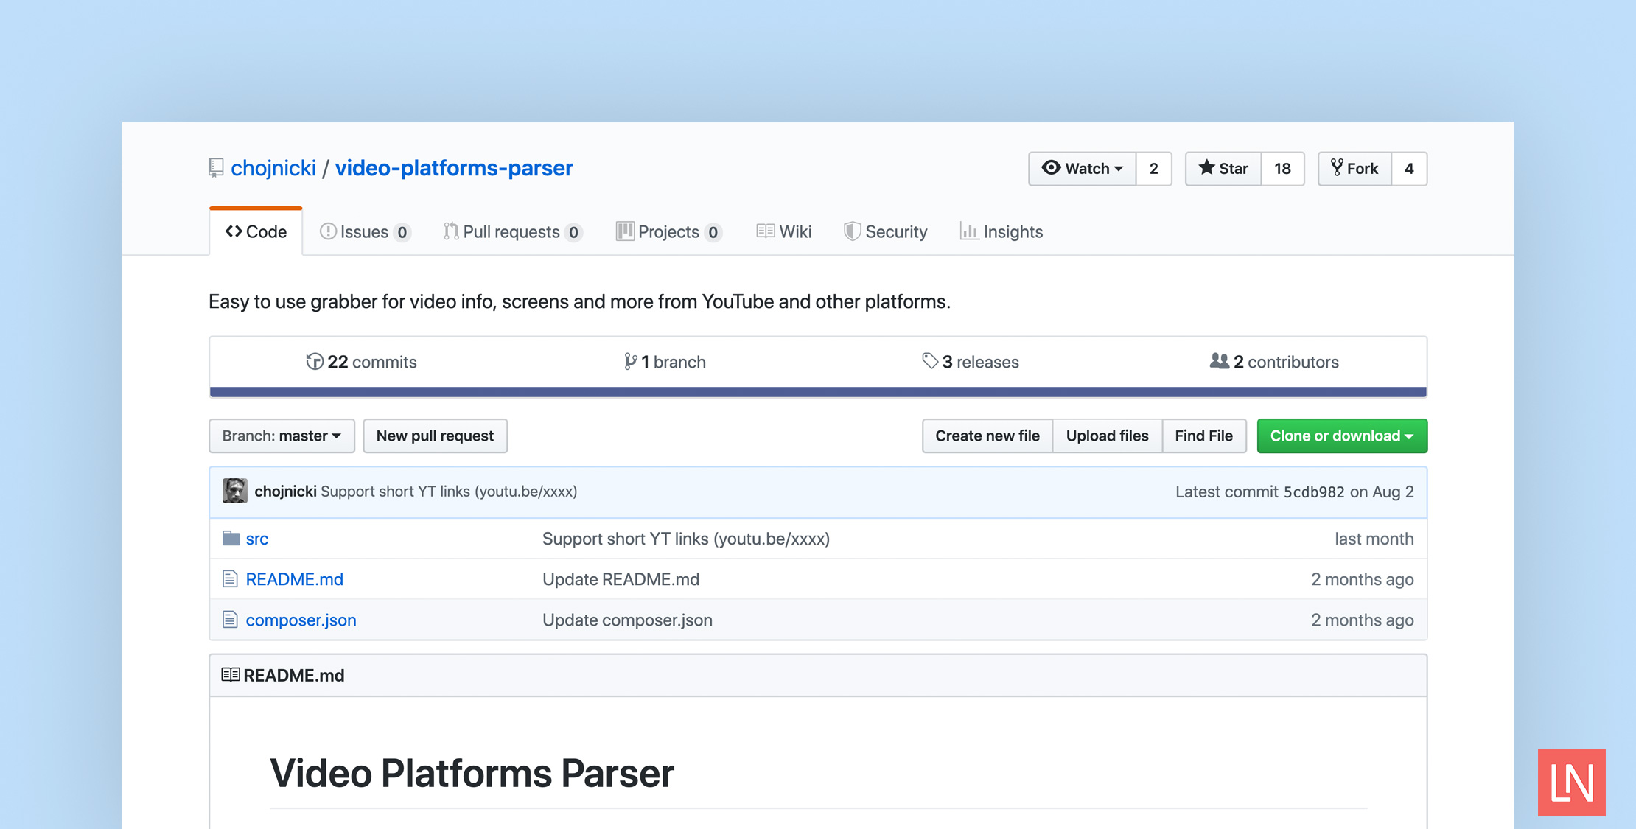This screenshot has width=1636, height=829.
Task: Switch to the Issues tab
Action: point(364,231)
